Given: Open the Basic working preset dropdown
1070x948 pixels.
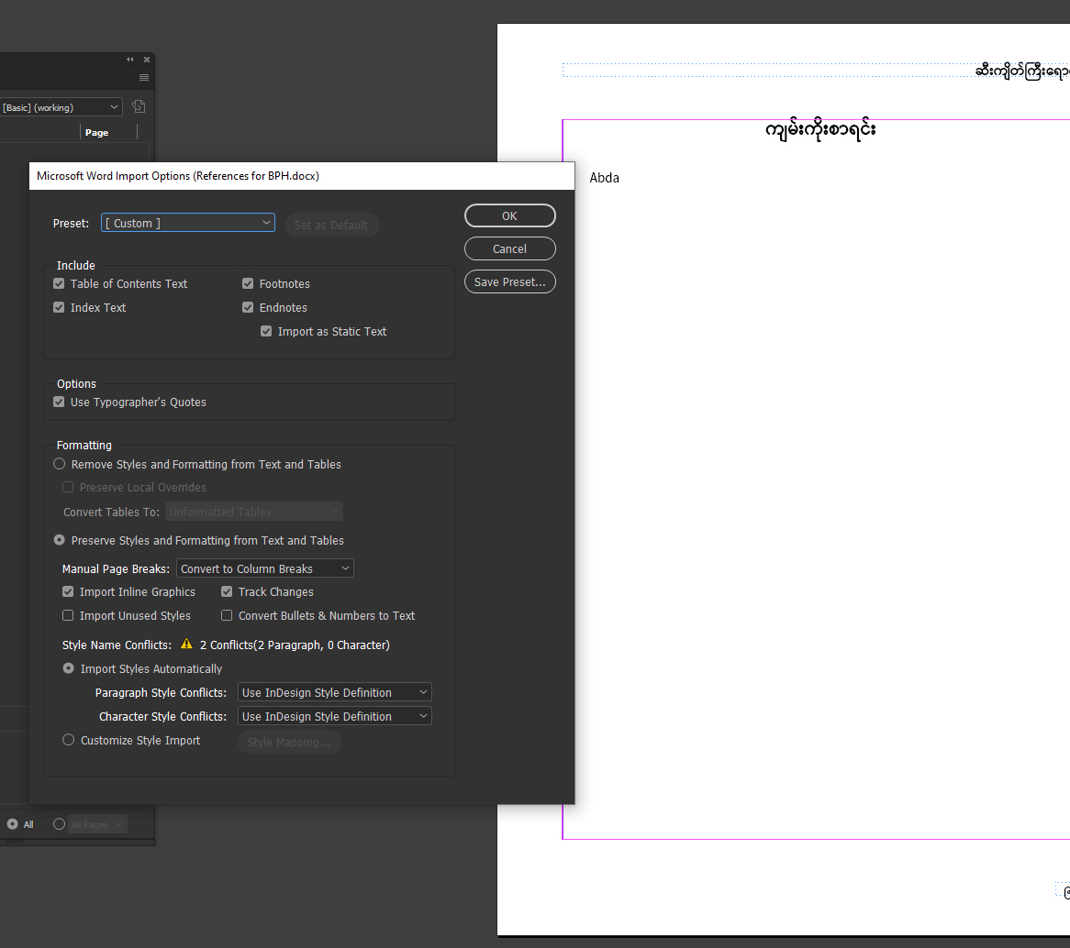Looking at the screenshot, I should [x=61, y=106].
